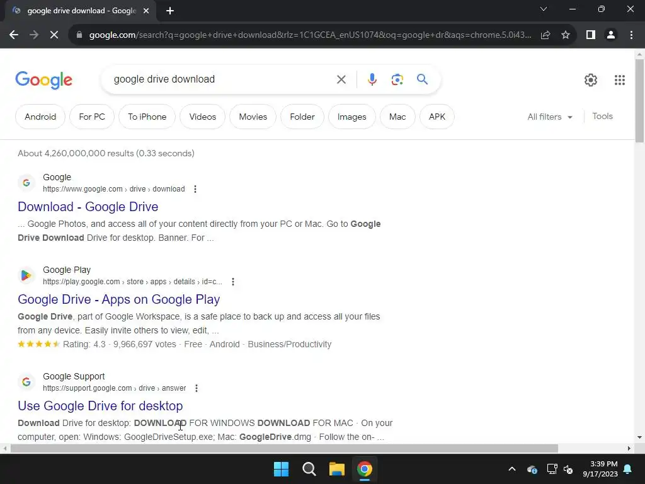Click the Chrome taskbar icon
This screenshot has height=484, width=645.
tap(365, 469)
